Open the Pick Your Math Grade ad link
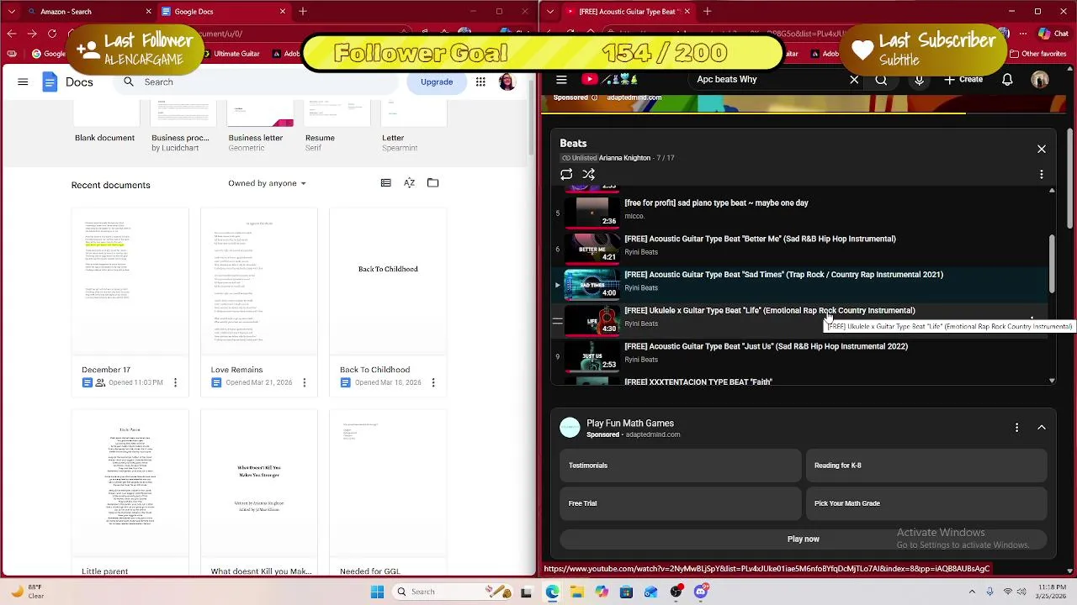The width and height of the screenshot is (1077, 605). point(926,503)
